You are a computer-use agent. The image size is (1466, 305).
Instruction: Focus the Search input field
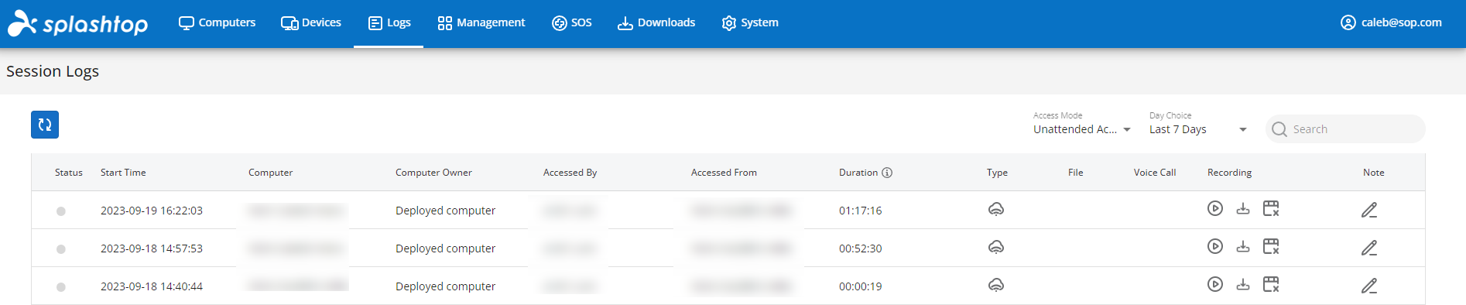point(1345,129)
